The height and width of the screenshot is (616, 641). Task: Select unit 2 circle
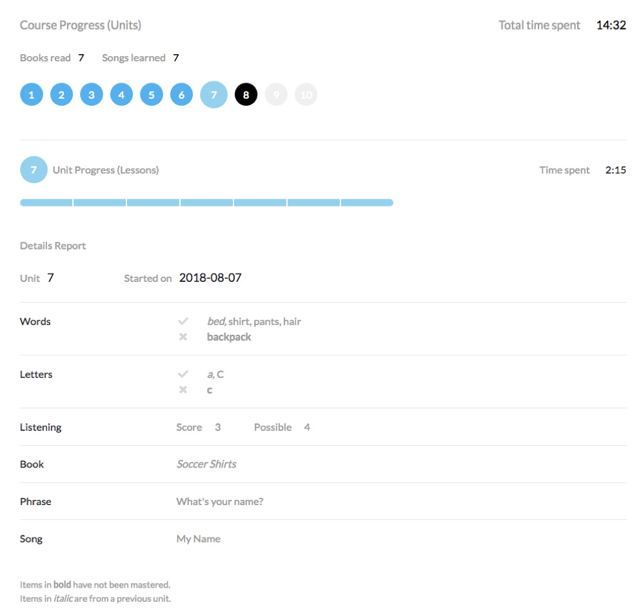click(x=61, y=95)
